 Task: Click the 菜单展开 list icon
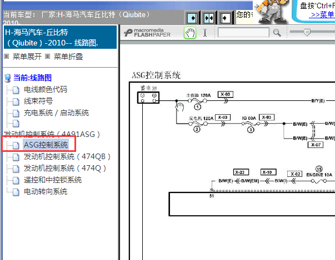pyautogui.click(x=7, y=57)
